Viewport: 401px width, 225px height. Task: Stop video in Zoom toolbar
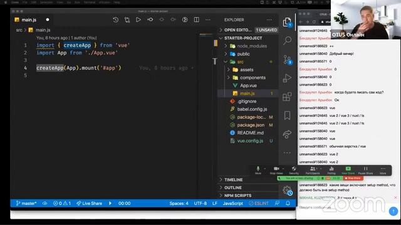click(276, 170)
